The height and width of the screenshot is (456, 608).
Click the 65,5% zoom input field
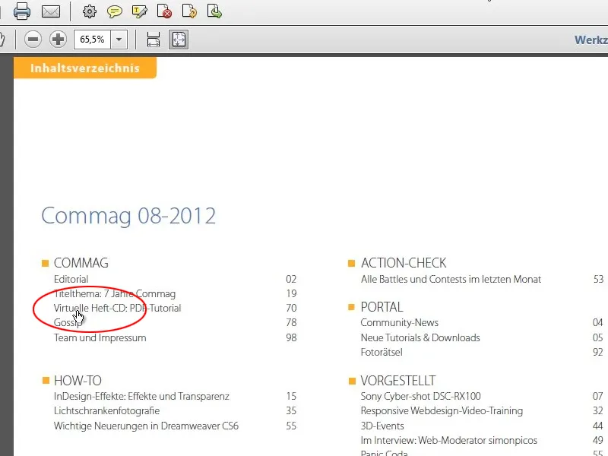92,40
